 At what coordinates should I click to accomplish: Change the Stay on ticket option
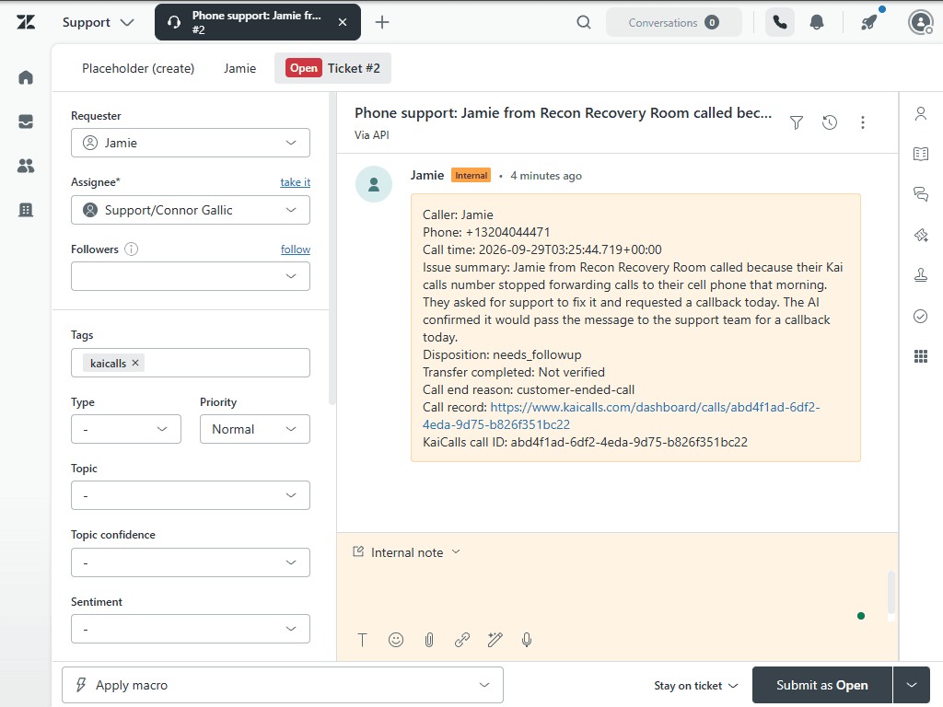pos(695,685)
